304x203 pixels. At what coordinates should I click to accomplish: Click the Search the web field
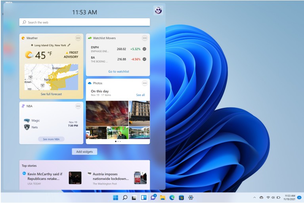84,22
